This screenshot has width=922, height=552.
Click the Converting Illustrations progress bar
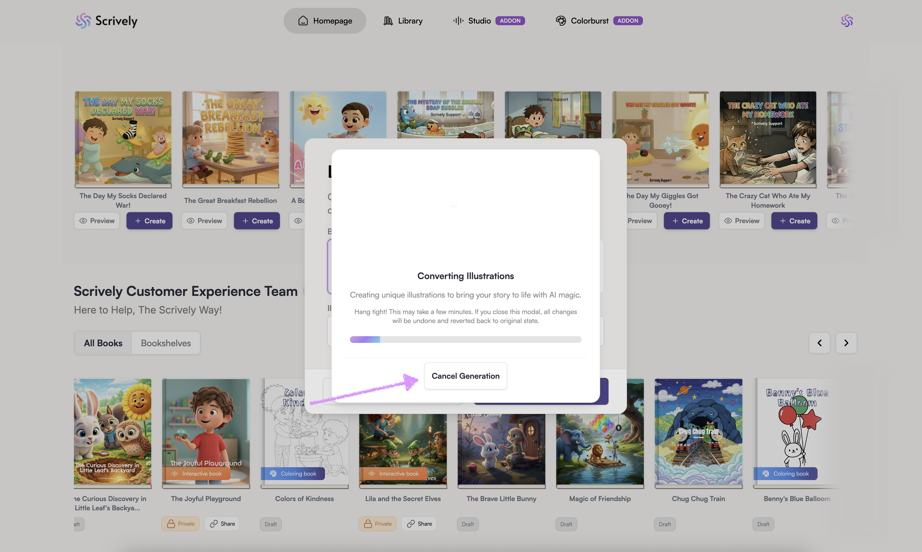465,340
